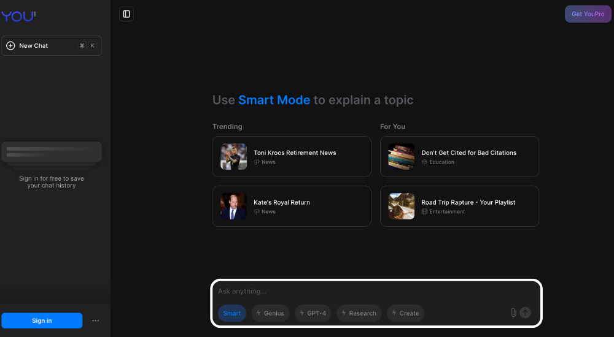Click Toni Kroos thumbnail image

click(233, 156)
